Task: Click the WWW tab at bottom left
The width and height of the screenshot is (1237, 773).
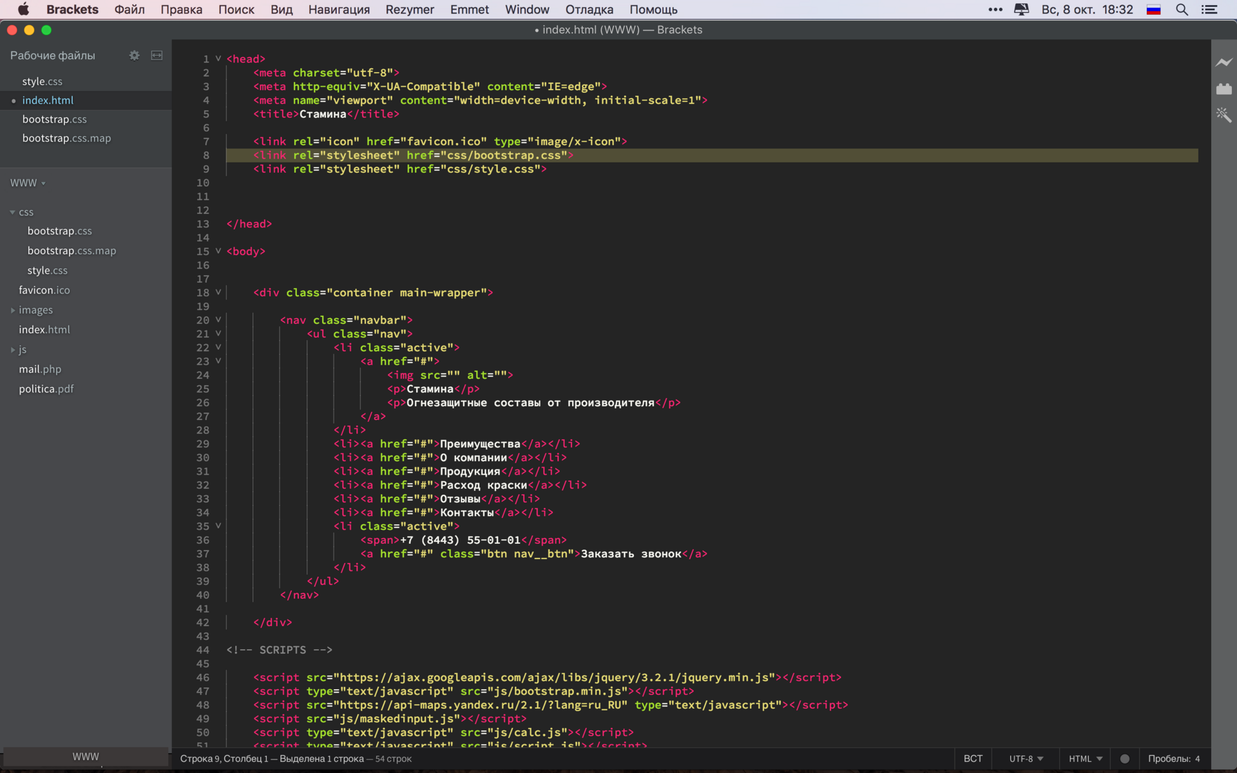Action: point(86,757)
